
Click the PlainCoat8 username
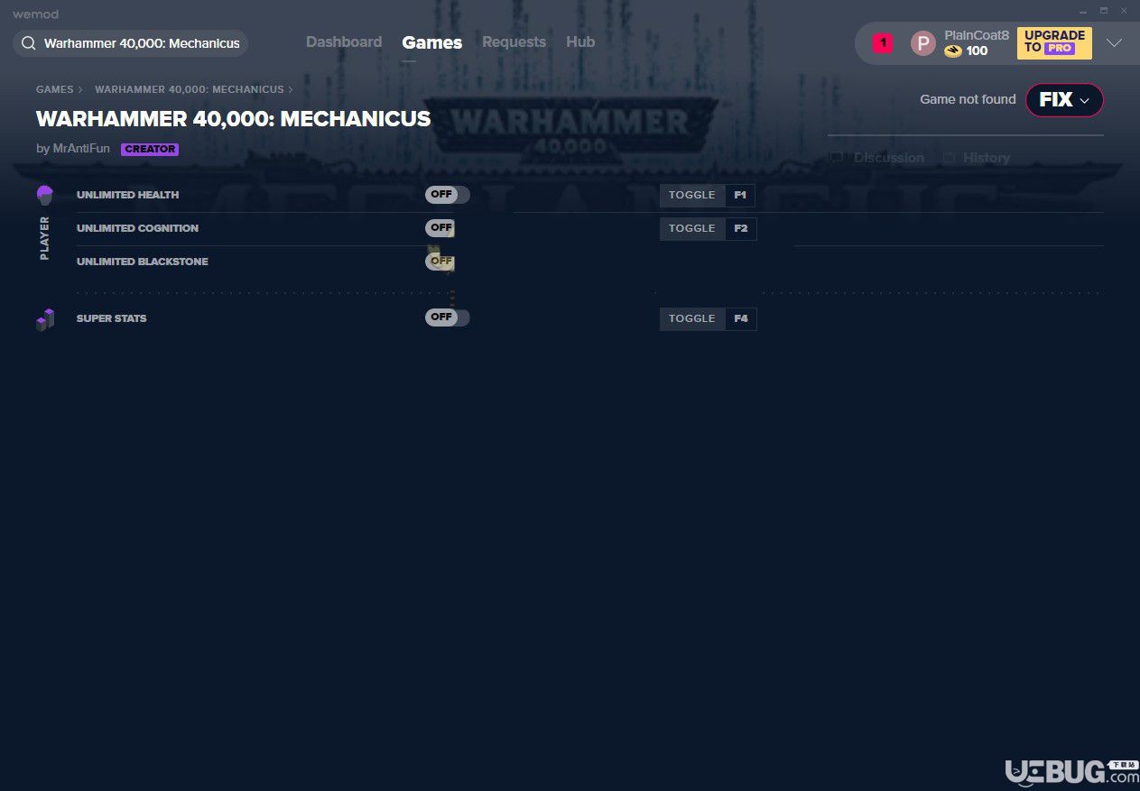click(977, 35)
